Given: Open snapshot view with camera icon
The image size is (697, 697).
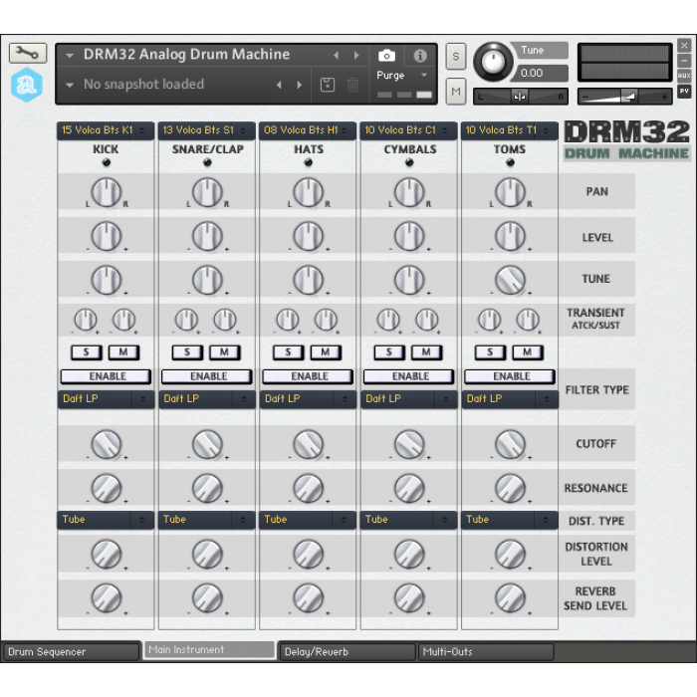Looking at the screenshot, I should pos(386,56).
